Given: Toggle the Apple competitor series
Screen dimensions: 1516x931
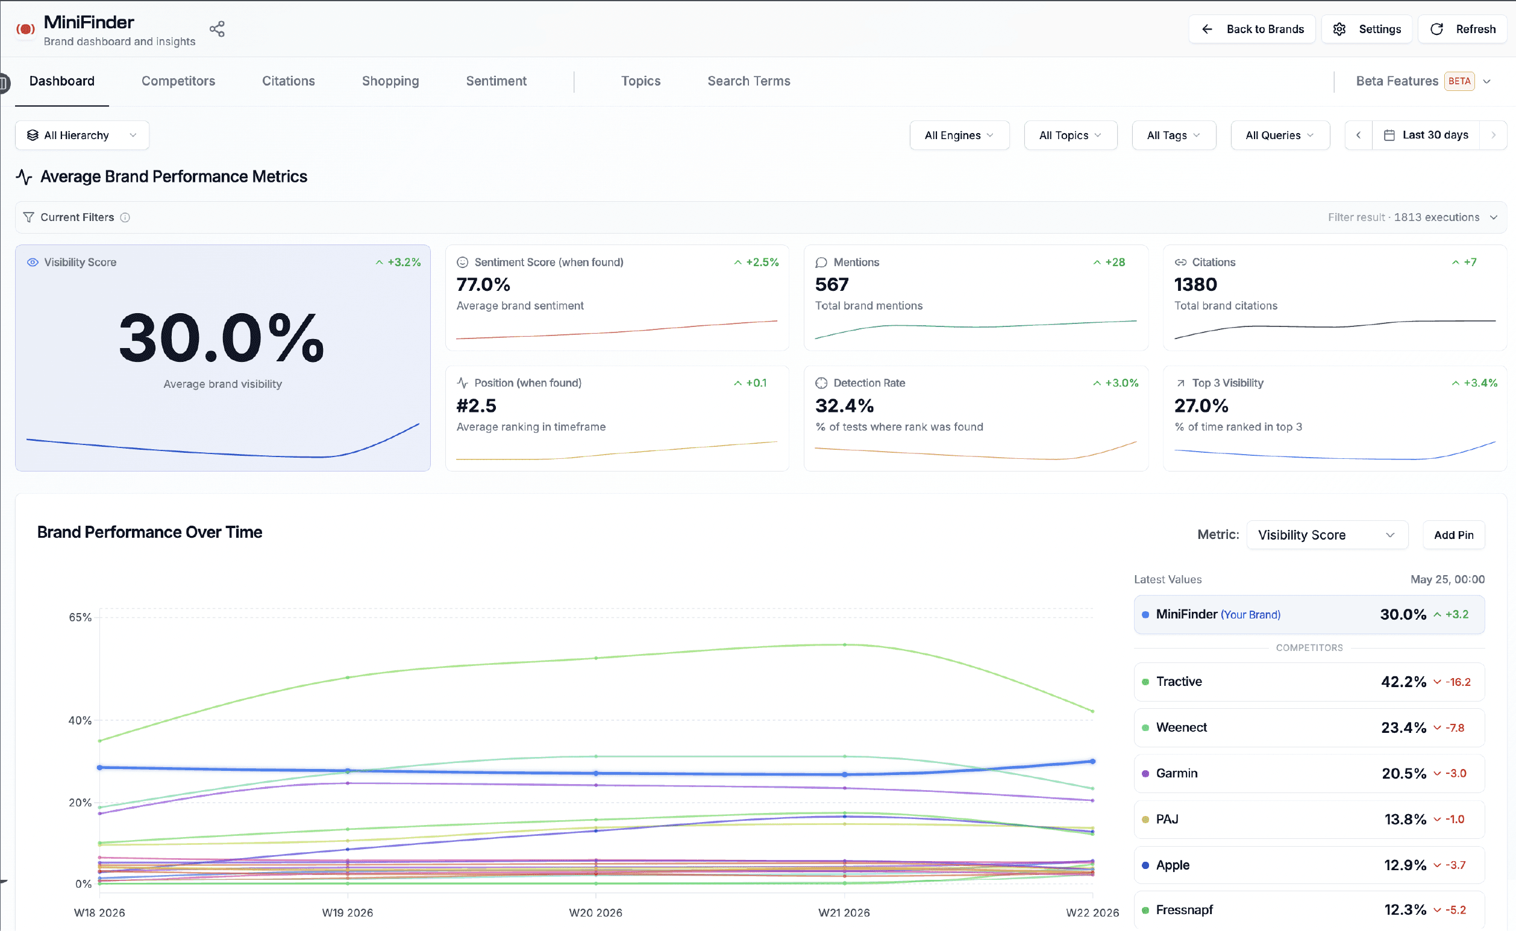Looking at the screenshot, I should [1309, 865].
